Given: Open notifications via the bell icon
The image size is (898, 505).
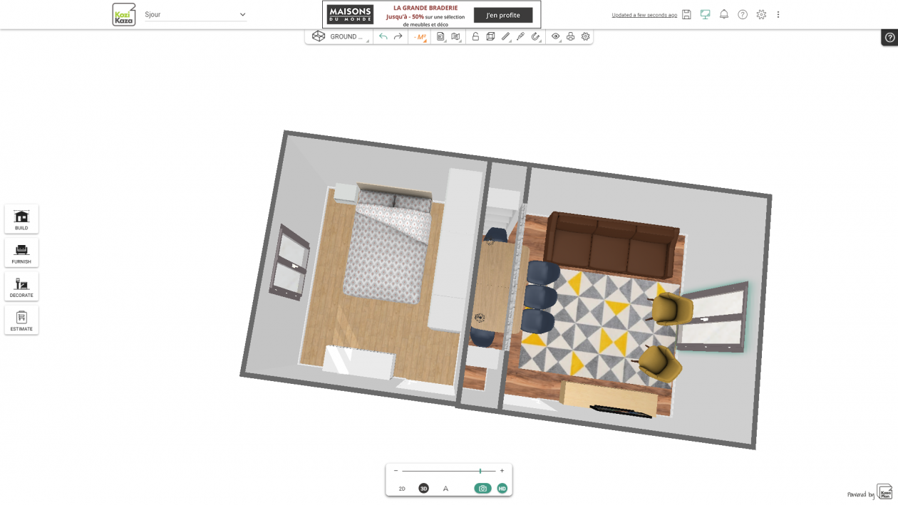Looking at the screenshot, I should pyautogui.click(x=723, y=15).
